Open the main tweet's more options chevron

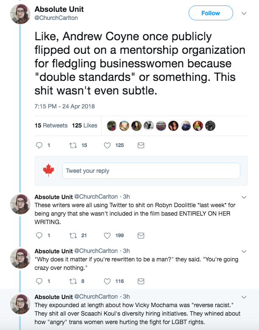coord(244,13)
